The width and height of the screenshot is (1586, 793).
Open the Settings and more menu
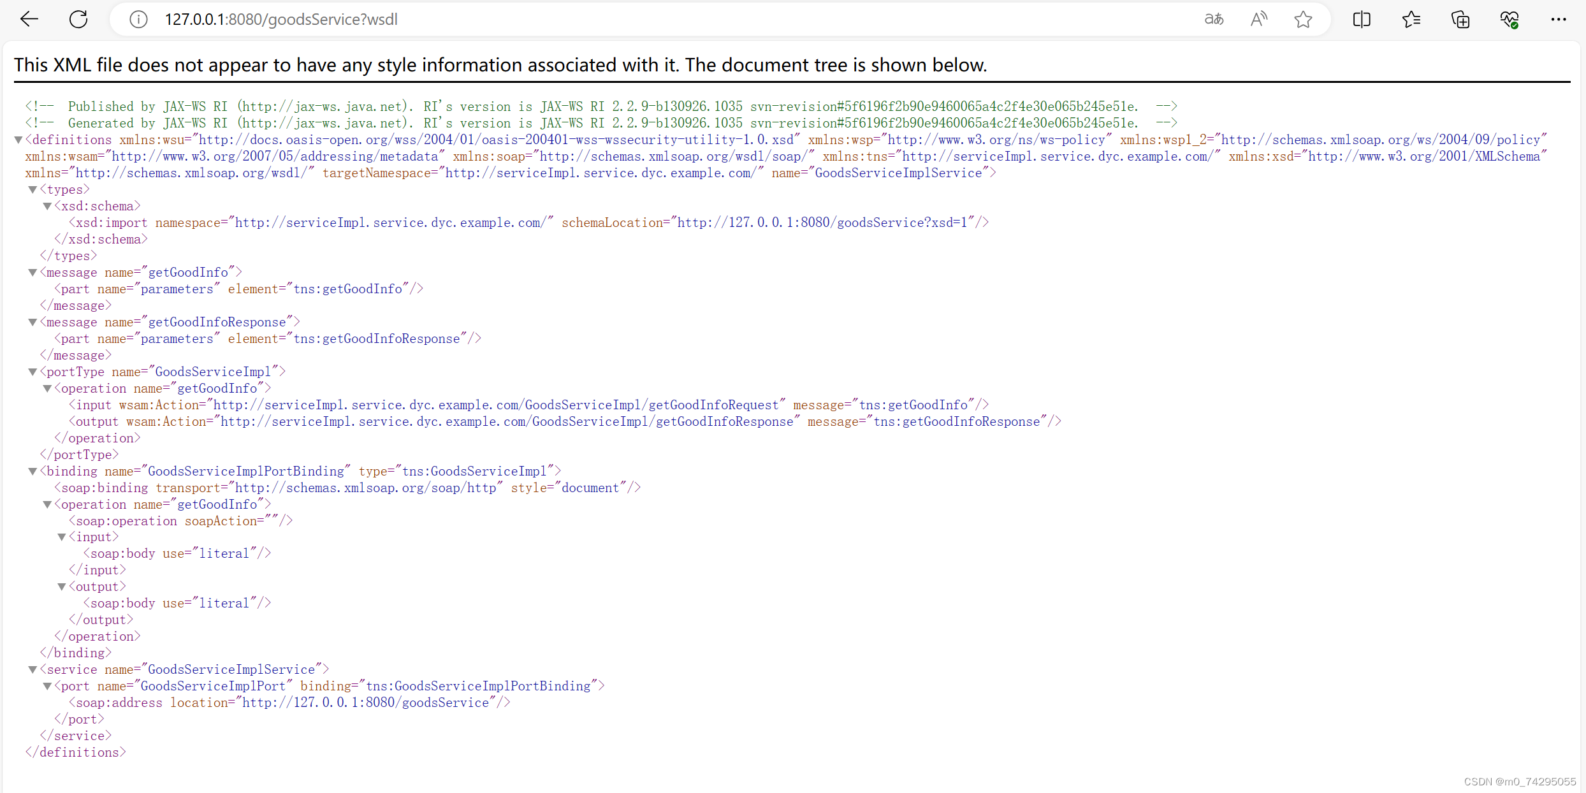pos(1559,19)
